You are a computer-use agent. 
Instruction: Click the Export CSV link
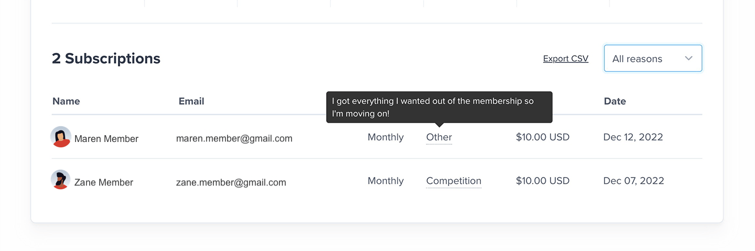(566, 59)
